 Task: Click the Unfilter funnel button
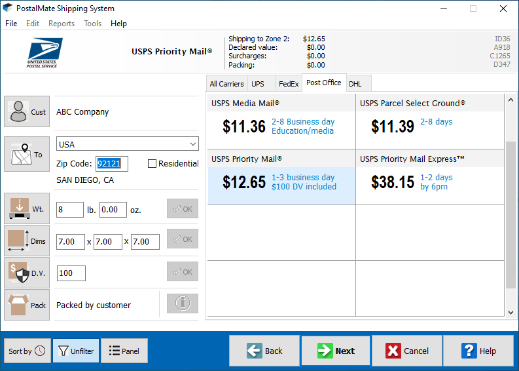76,351
